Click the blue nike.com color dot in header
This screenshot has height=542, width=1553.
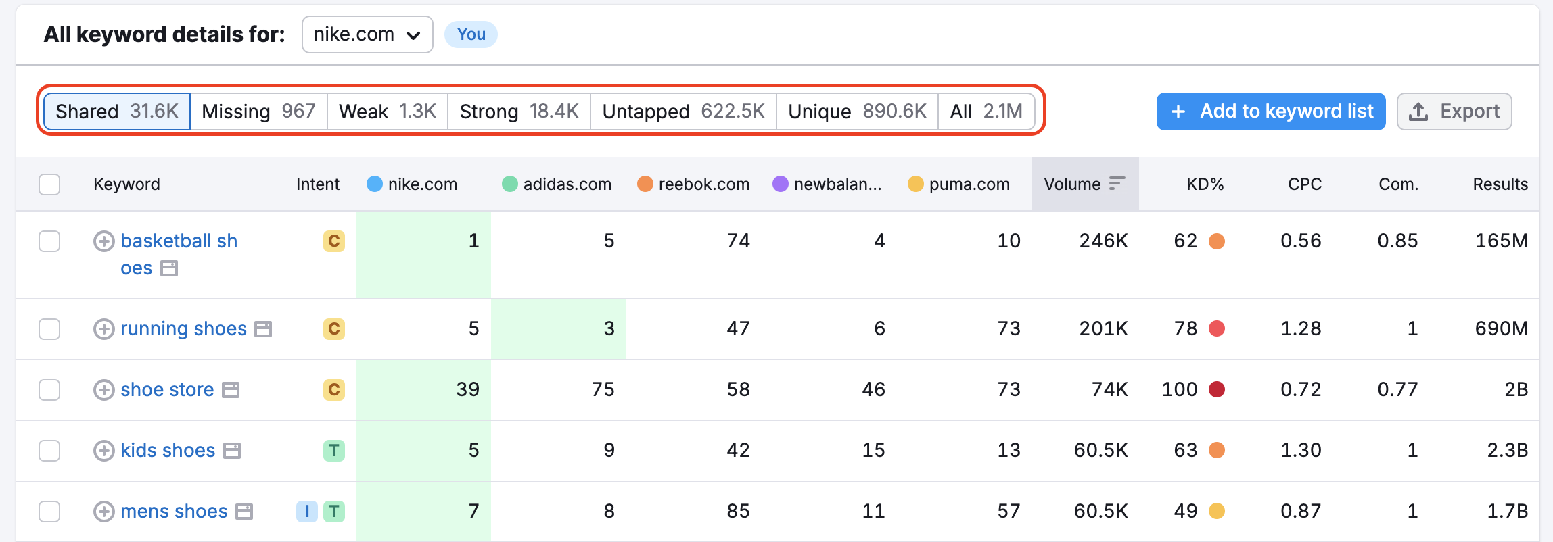tap(375, 184)
